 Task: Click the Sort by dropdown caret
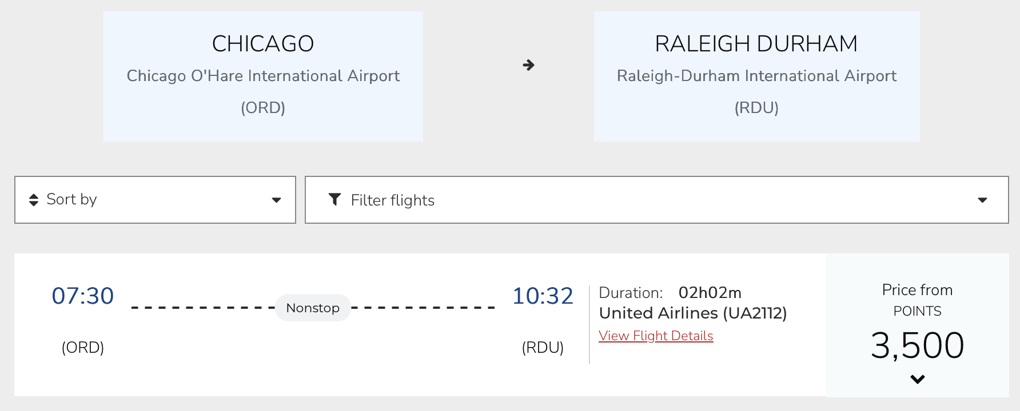pos(277,200)
